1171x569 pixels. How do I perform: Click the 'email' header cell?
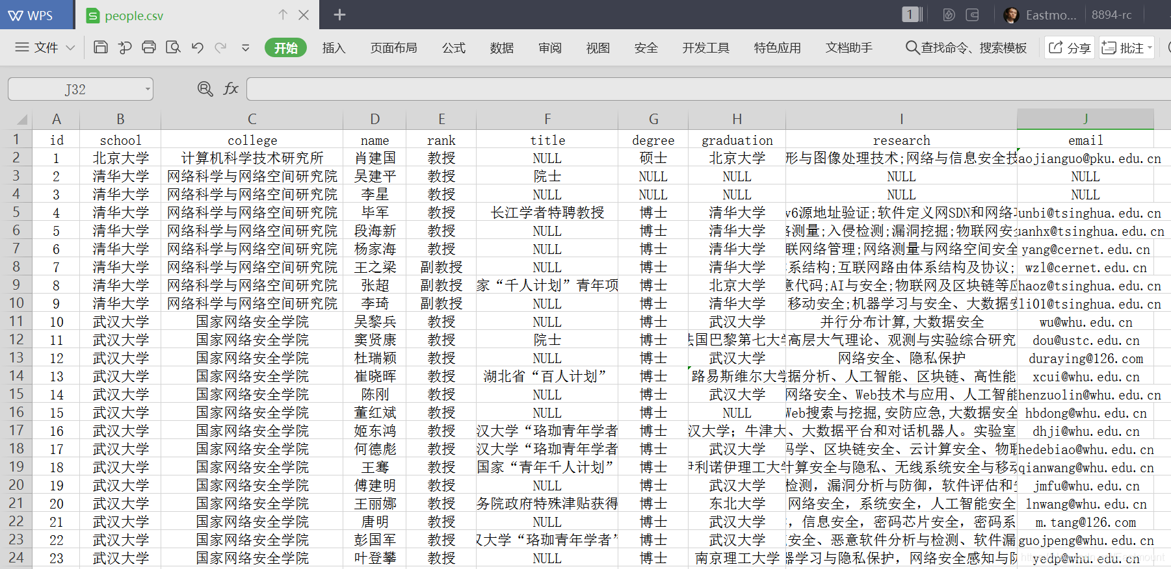pyautogui.click(x=1085, y=140)
